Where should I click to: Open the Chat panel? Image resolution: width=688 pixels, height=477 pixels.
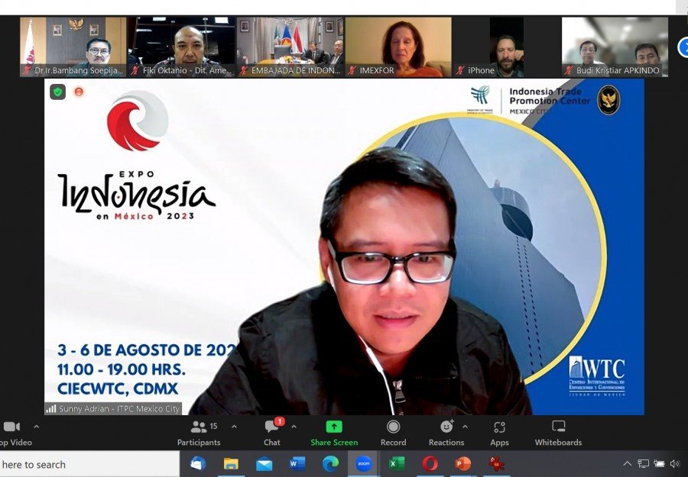[x=271, y=427]
